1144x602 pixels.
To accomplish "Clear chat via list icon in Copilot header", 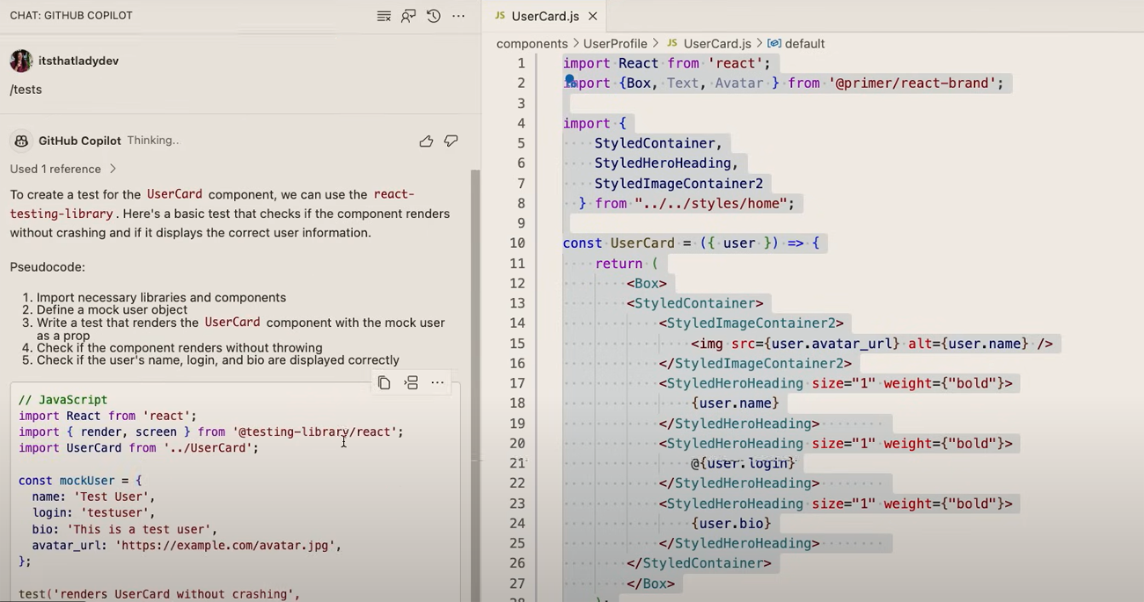I will coord(384,16).
